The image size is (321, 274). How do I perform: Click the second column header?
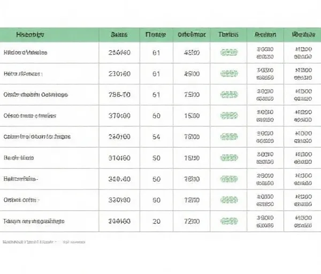pyautogui.click(x=118, y=35)
